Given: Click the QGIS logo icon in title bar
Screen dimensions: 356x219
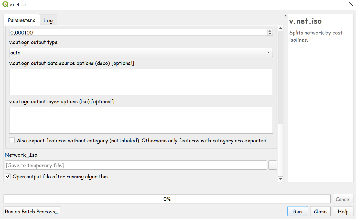Looking at the screenshot, I should coord(5,4).
